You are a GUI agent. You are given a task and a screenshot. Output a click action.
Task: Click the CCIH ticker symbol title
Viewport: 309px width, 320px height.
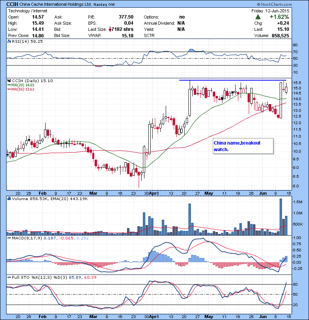coord(12,4)
